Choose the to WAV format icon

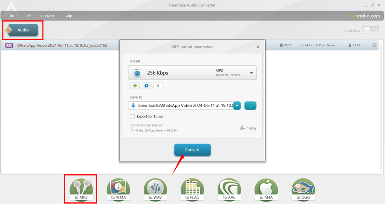click(155, 190)
